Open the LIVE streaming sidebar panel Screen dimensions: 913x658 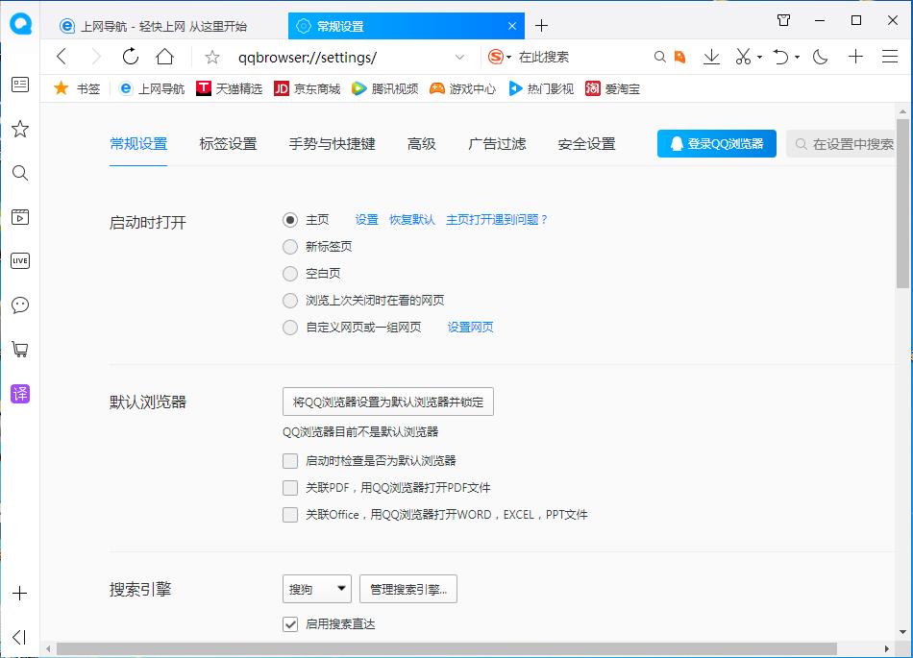(19, 260)
